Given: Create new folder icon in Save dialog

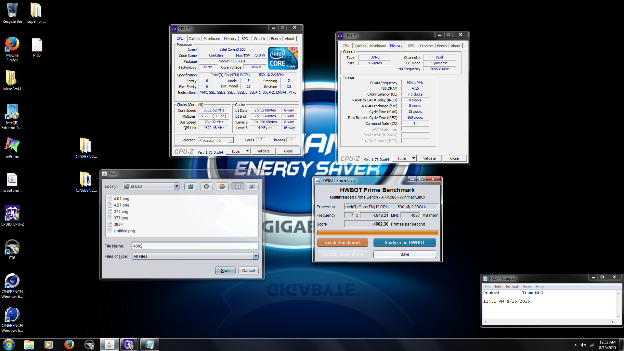Looking at the screenshot, I should coord(222,186).
